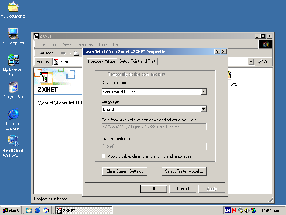Enable Apply disable/clear to all platforms checkbox

pyautogui.click(x=104, y=156)
